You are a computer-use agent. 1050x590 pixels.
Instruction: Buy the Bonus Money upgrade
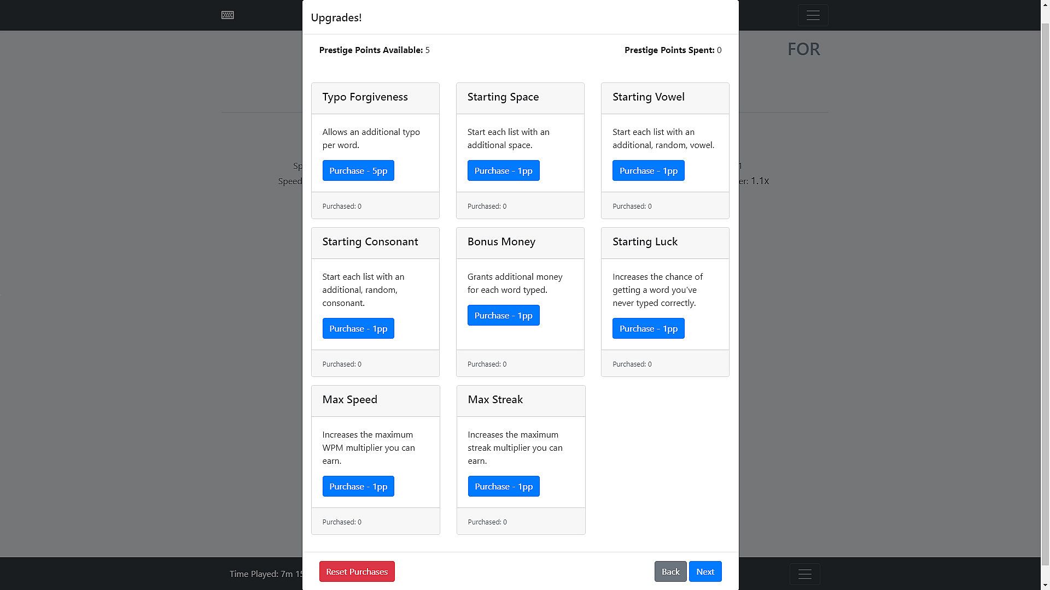pos(503,316)
